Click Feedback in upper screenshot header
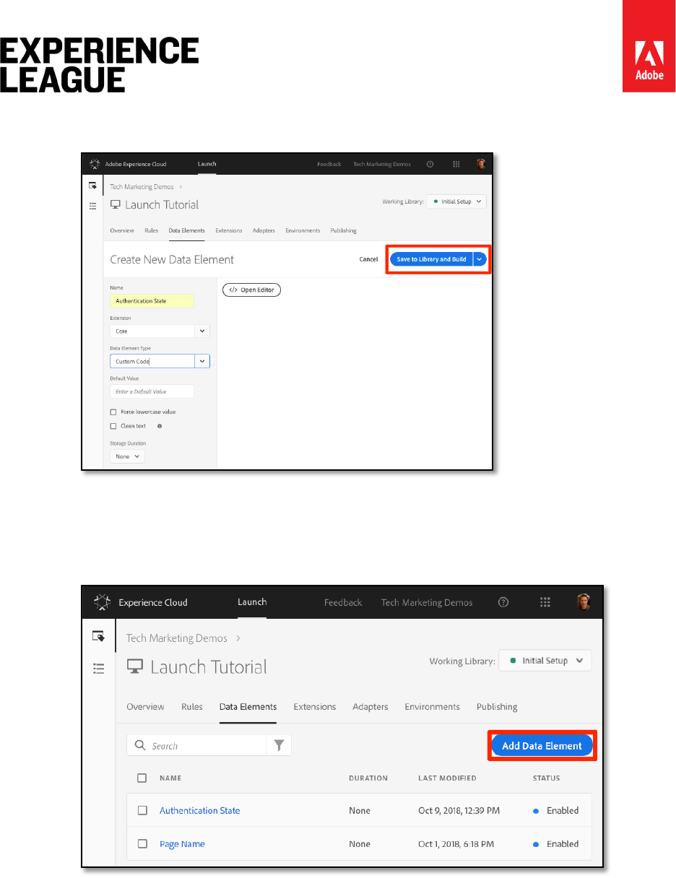 (329, 164)
